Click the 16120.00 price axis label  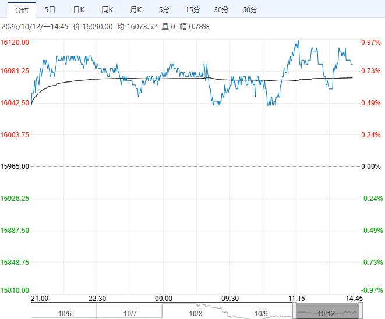coord(15,42)
